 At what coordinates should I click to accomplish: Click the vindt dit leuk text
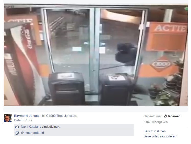(51, 127)
